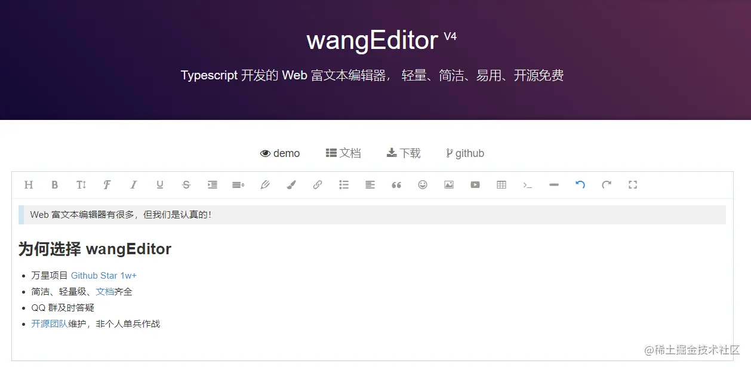Enter fullscreen editor mode

click(x=633, y=185)
